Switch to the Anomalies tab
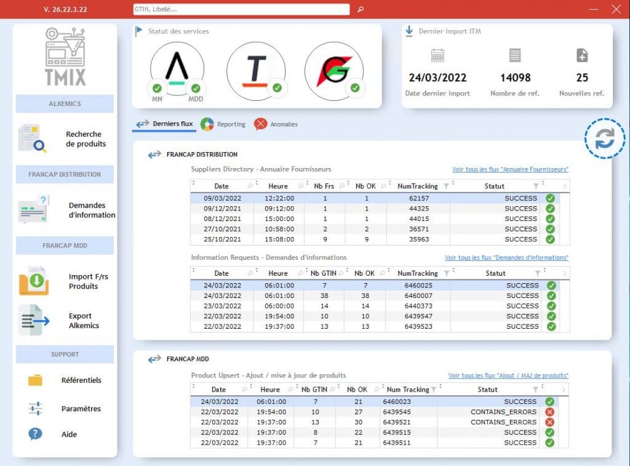Viewport: 630px width, 466px height. [x=276, y=124]
